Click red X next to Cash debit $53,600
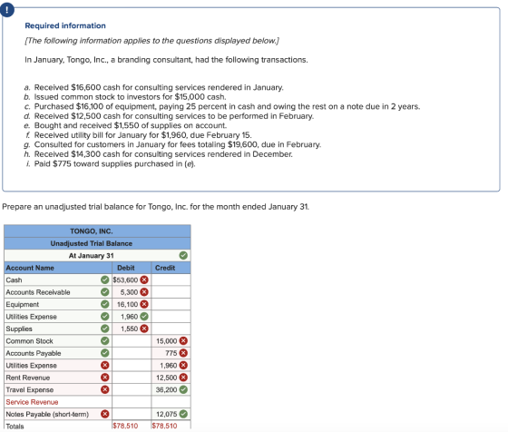The image size is (508, 432). (144, 280)
